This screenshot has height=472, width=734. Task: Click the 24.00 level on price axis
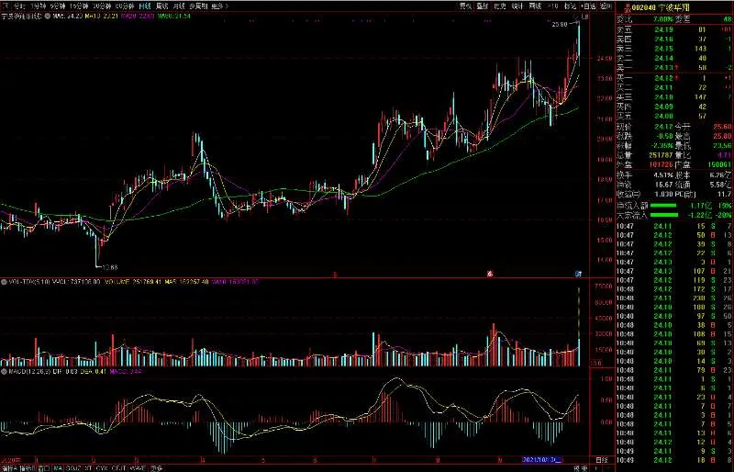point(605,59)
